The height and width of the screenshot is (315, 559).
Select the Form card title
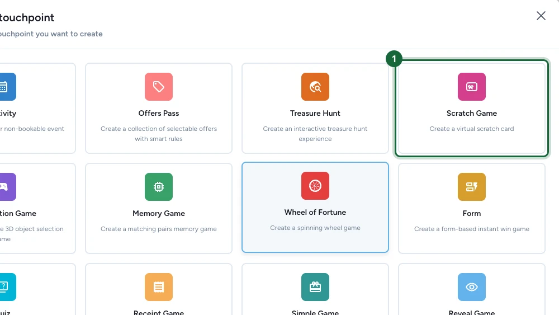pyautogui.click(x=472, y=213)
